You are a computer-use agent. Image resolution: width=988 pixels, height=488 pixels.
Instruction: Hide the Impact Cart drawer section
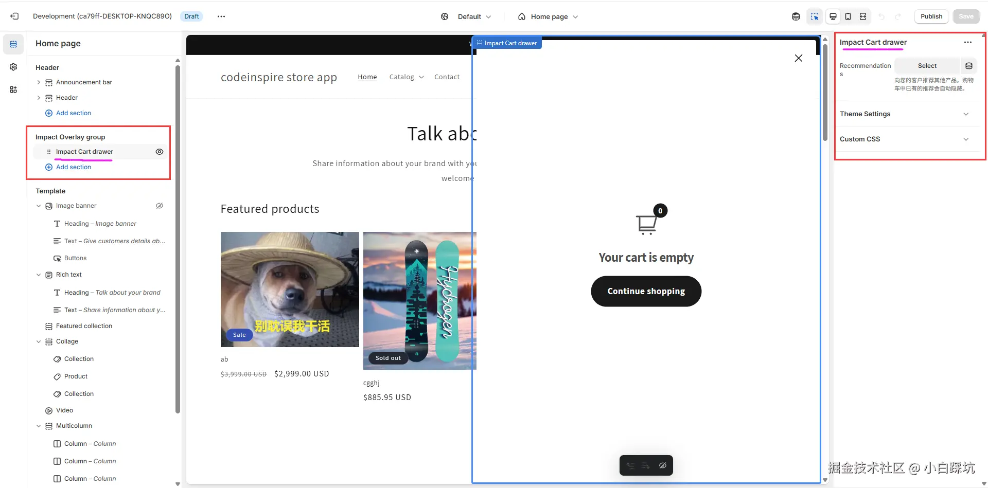pos(160,152)
